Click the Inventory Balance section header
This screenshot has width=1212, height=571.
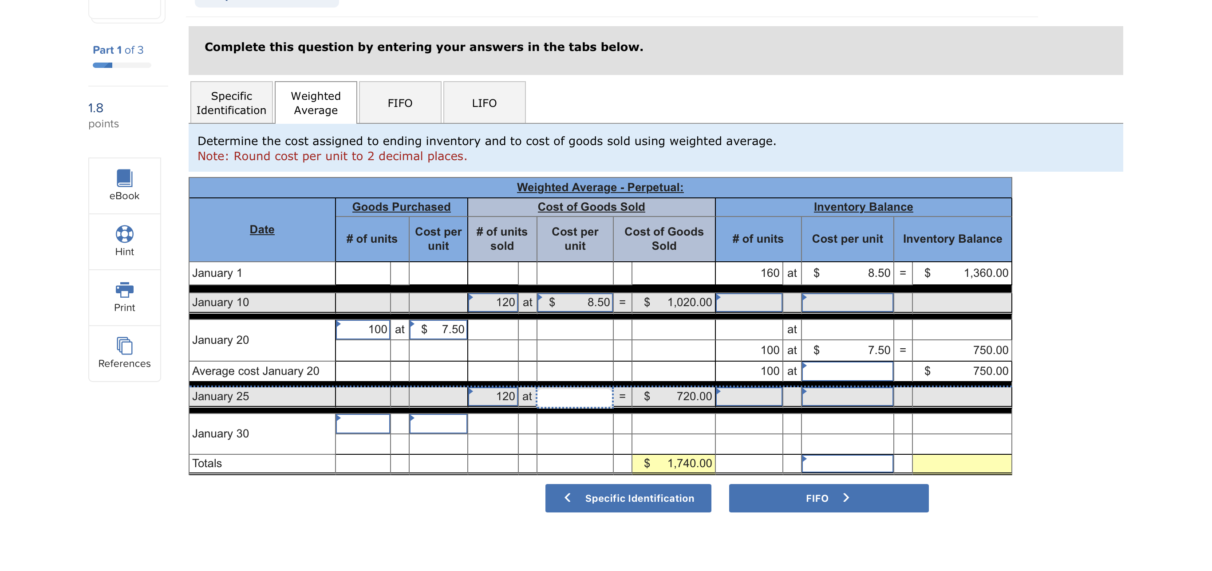(863, 207)
